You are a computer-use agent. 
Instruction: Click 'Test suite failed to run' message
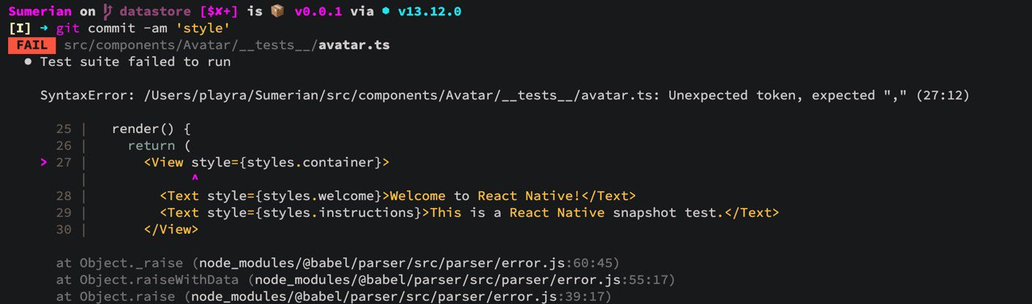[135, 62]
